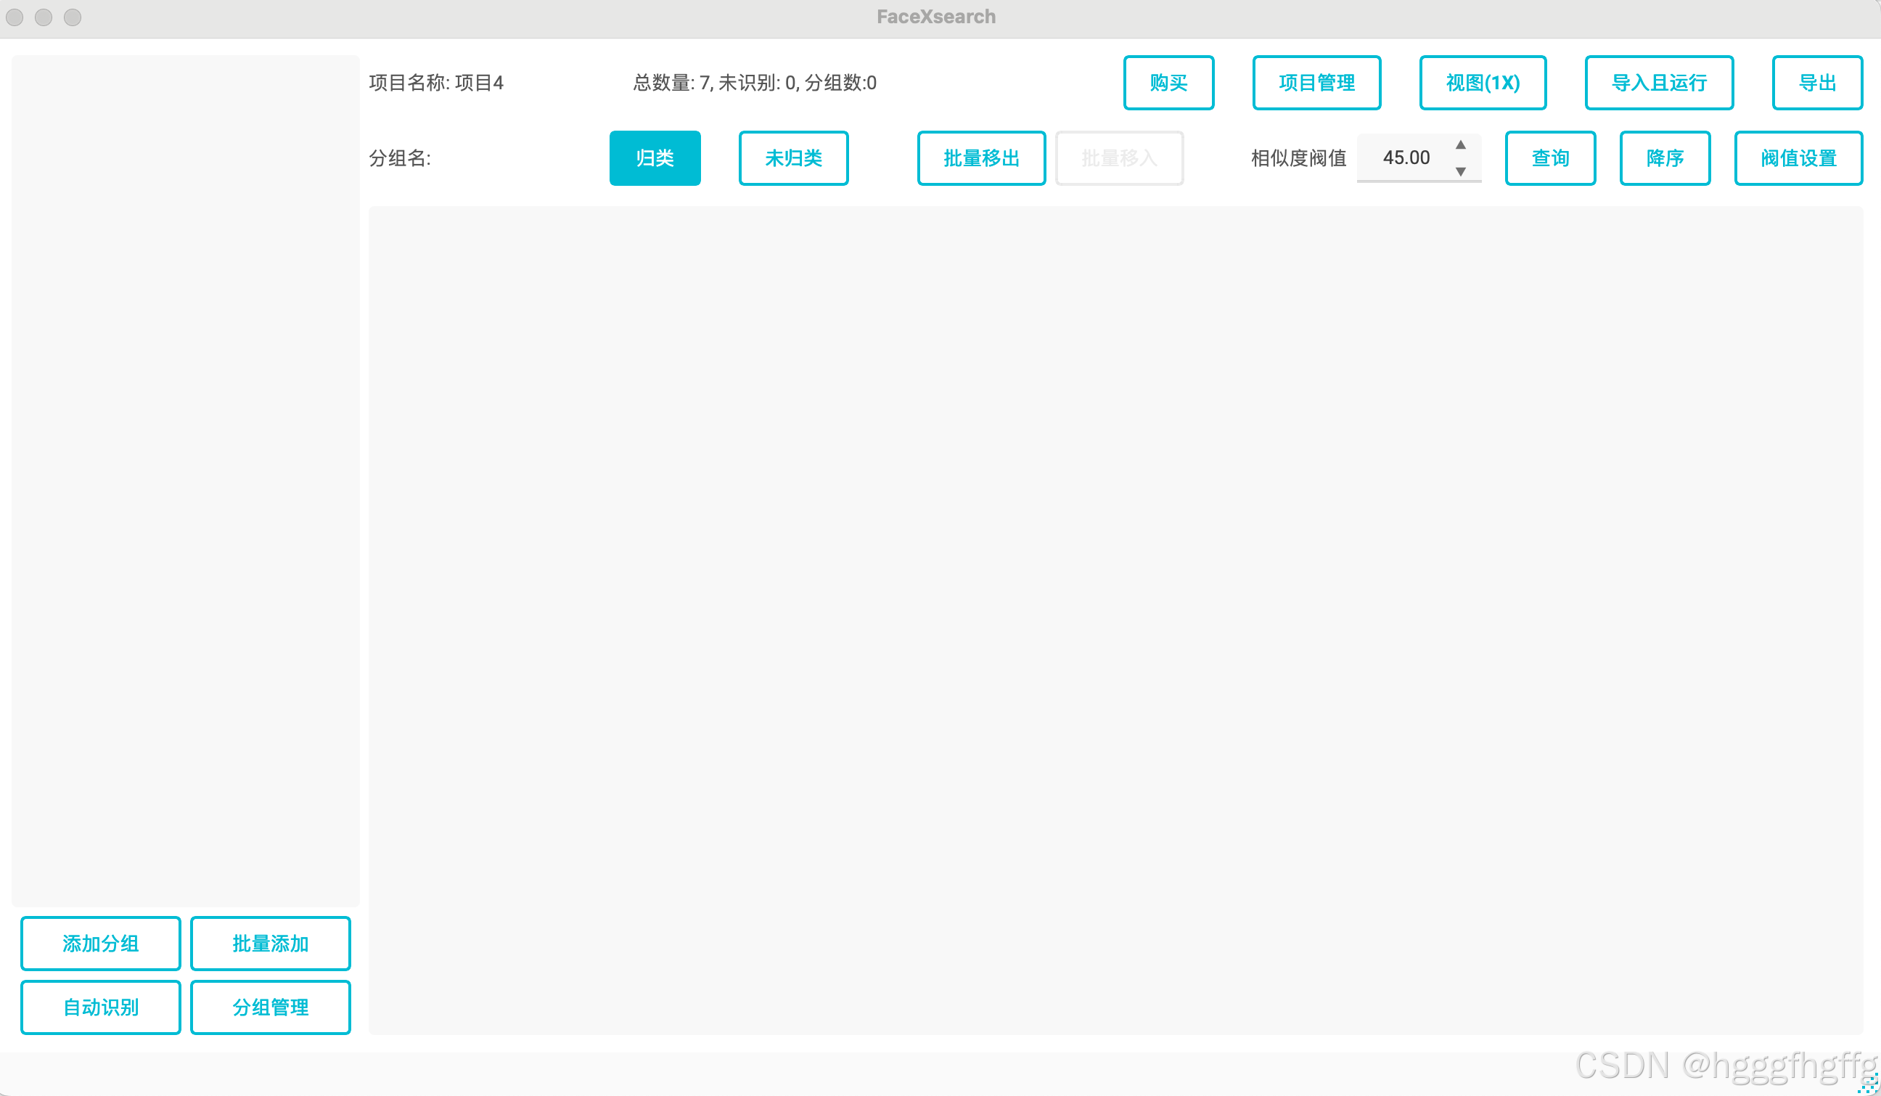This screenshot has height=1096, width=1881.
Task: Start 自动识别 auto recognition
Action: point(101,1007)
